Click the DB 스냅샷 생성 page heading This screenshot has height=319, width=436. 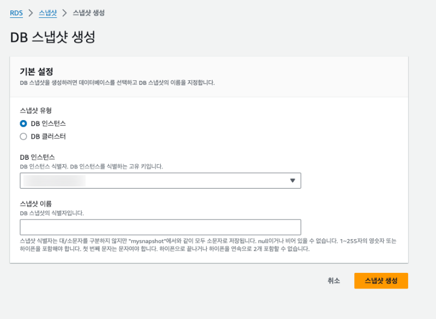coord(53,37)
